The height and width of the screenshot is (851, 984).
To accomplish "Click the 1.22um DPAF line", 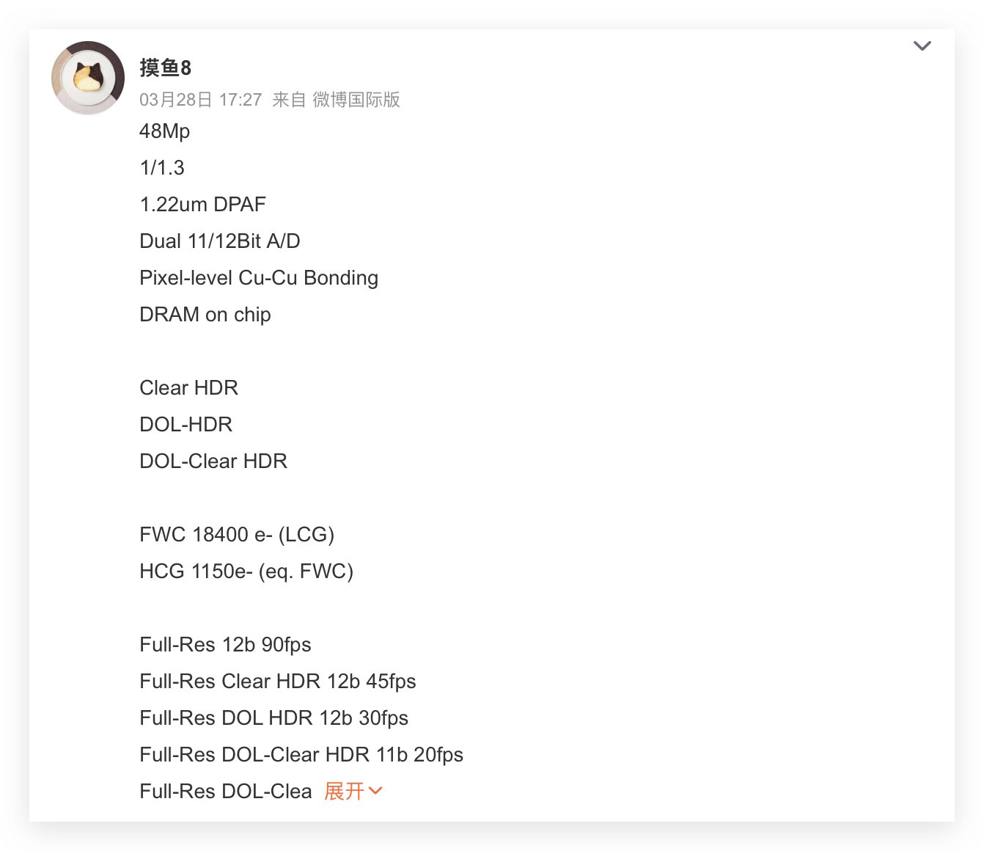I will 203,204.
